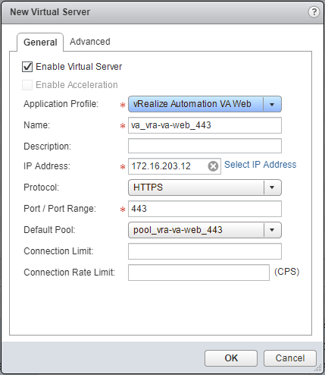Focus the IP Address input field
The image size is (325, 375).
pos(168,166)
